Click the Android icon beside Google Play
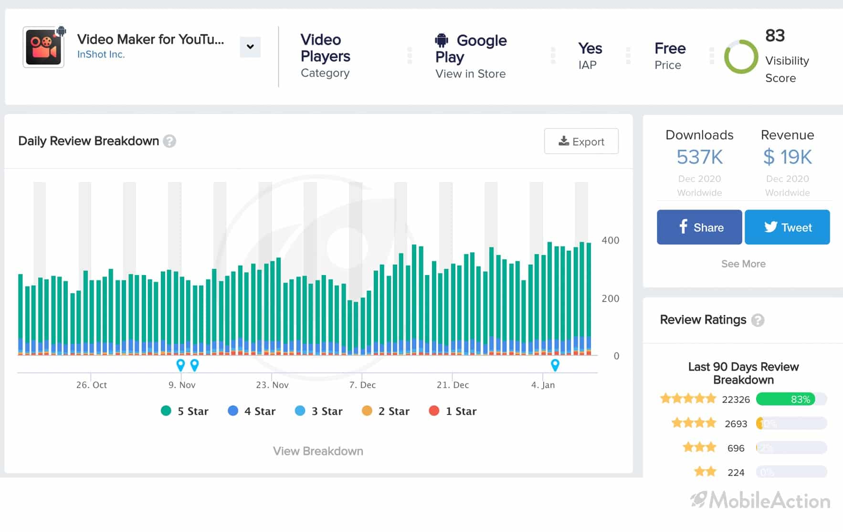Viewport: 843px width, 532px height. [442, 40]
